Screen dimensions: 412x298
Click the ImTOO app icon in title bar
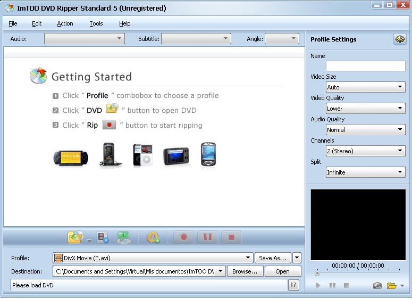pos(10,8)
